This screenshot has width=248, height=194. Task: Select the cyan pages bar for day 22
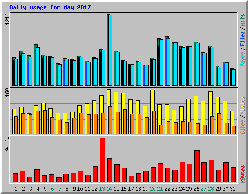pyautogui.click(x=169, y=62)
